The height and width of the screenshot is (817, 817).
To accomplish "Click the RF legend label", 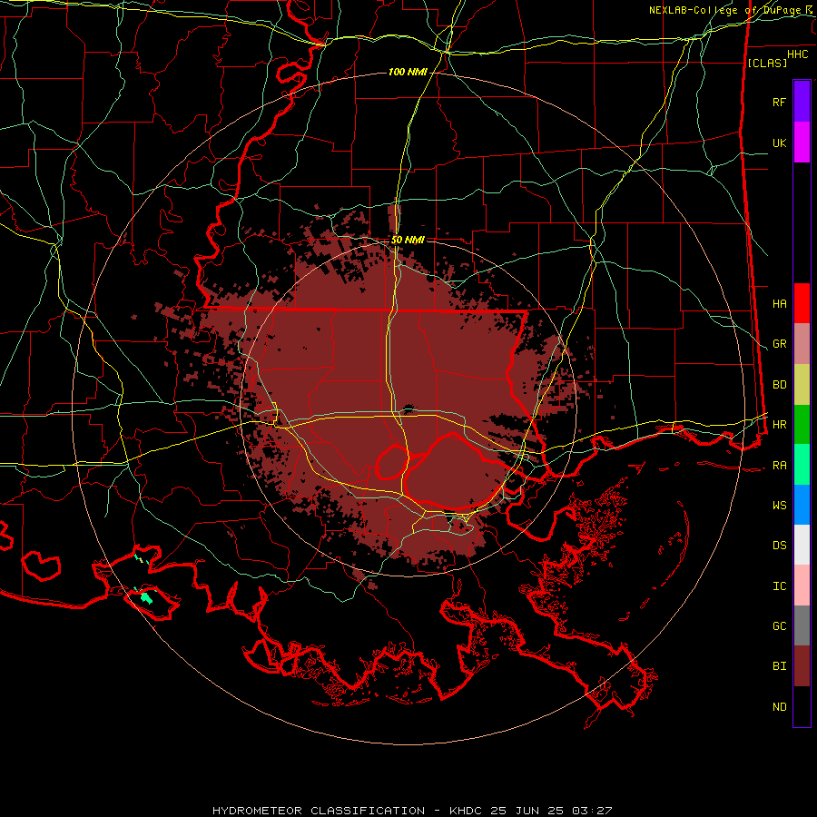I will click(x=779, y=102).
